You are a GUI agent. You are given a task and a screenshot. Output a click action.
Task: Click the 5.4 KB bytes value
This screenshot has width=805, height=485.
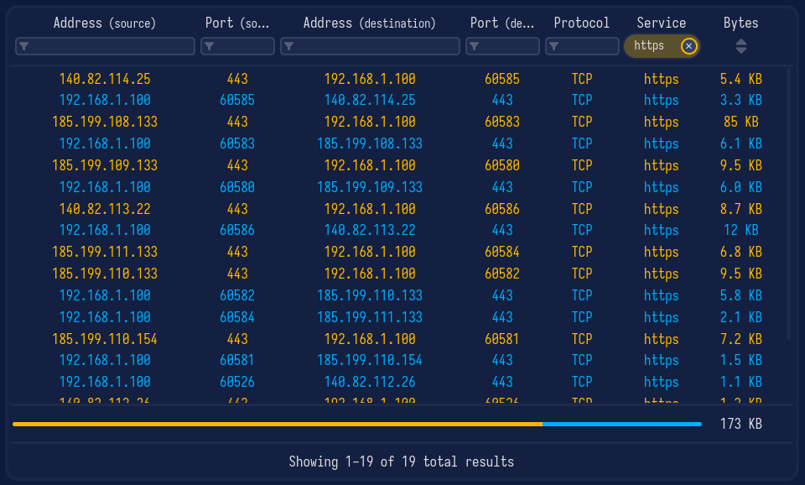tap(740, 79)
